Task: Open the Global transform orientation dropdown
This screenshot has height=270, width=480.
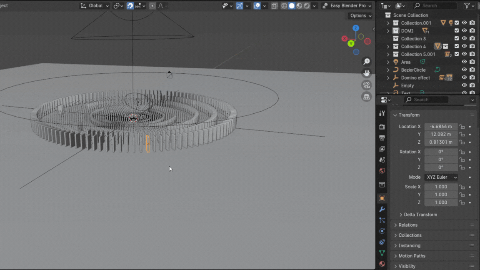Action: coord(95,6)
